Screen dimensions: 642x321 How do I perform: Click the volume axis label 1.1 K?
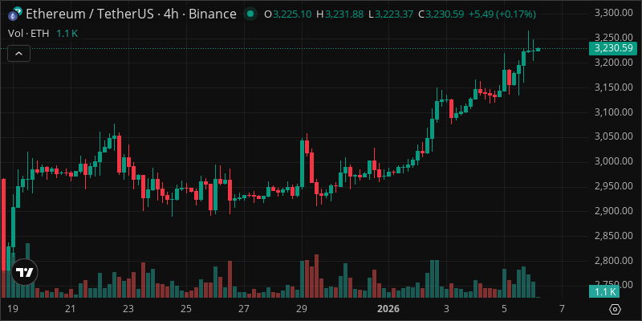pos(604,292)
